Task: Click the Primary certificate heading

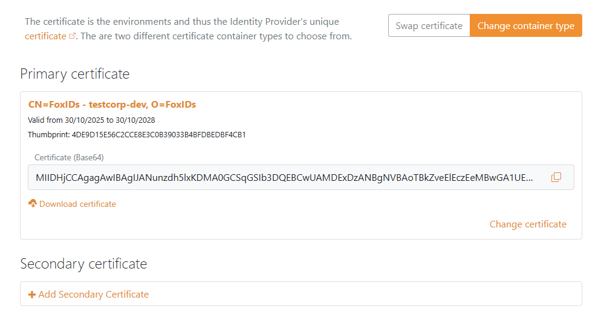Action: pyautogui.click(x=74, y=74)
